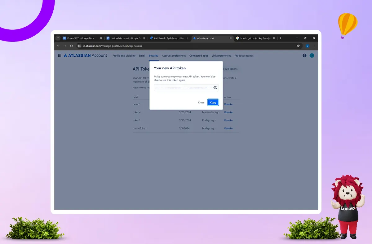The image size is (372, 244).
Task: Revoke the demo1 token
Action: 228,104
